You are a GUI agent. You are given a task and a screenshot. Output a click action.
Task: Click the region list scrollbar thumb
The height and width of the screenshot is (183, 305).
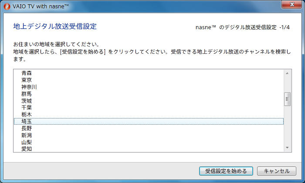pyautogui.click(x=287, y=99)
